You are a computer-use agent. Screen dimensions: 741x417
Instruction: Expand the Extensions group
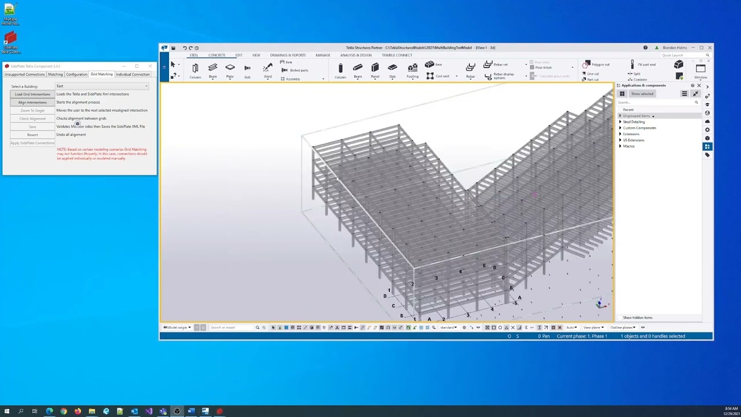point(620,134)
